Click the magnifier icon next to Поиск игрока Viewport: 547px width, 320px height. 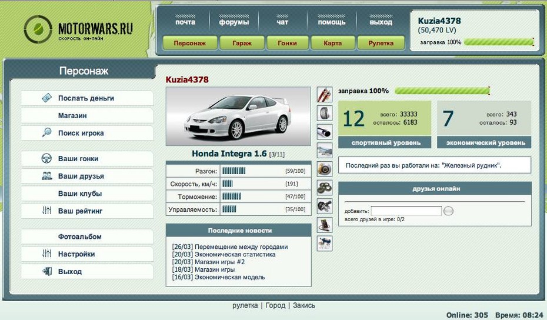pos(46,132)
